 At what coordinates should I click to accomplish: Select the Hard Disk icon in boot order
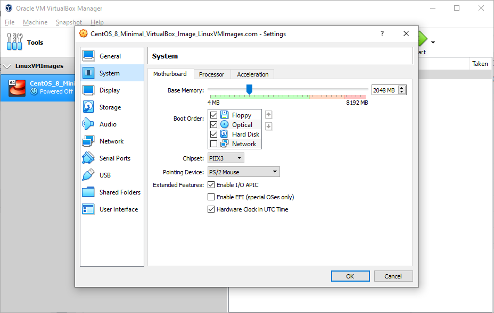pyautogui.click(x=224, y=134)
